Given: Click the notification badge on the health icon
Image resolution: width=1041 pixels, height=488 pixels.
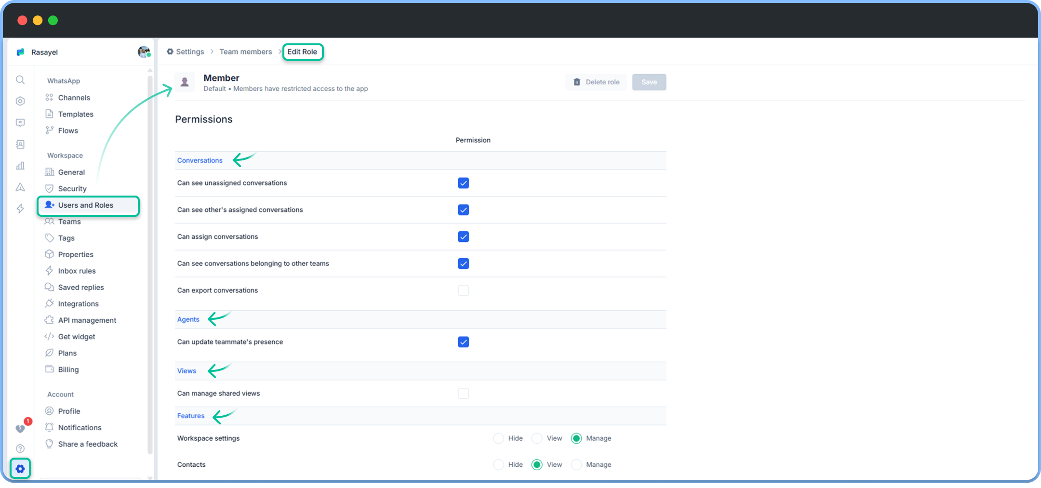Looking at the screenshot, I should pos(28,421).
